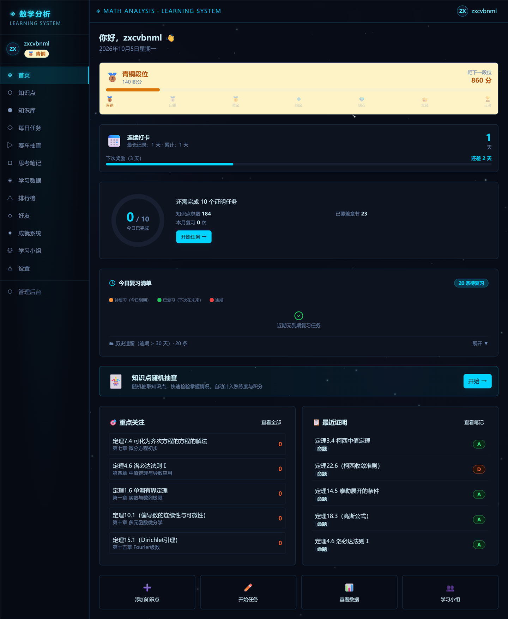Click the A grade badge for 定理3.4 柯西中值定理

click(479, 444)
